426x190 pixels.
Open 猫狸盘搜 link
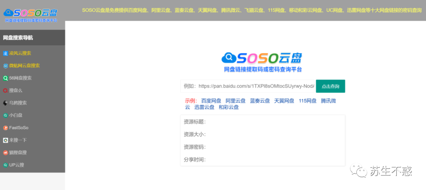point(18,153)
